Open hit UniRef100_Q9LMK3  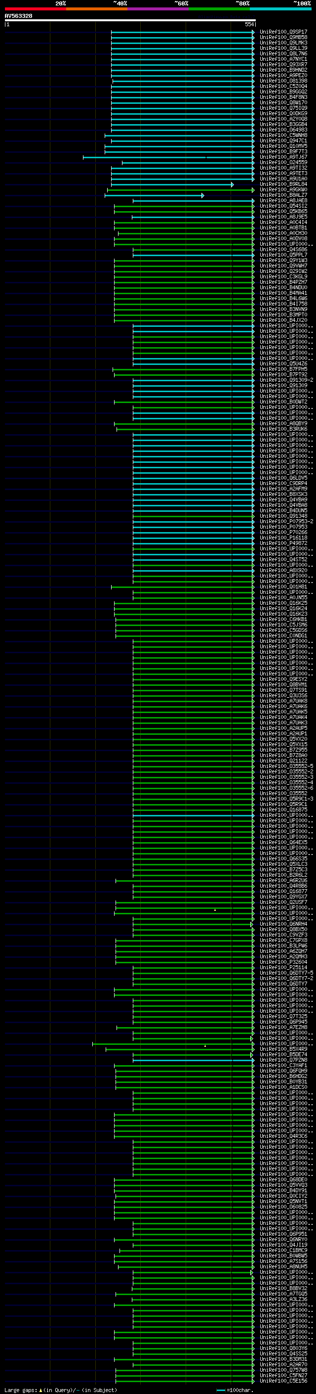point(283,43)
